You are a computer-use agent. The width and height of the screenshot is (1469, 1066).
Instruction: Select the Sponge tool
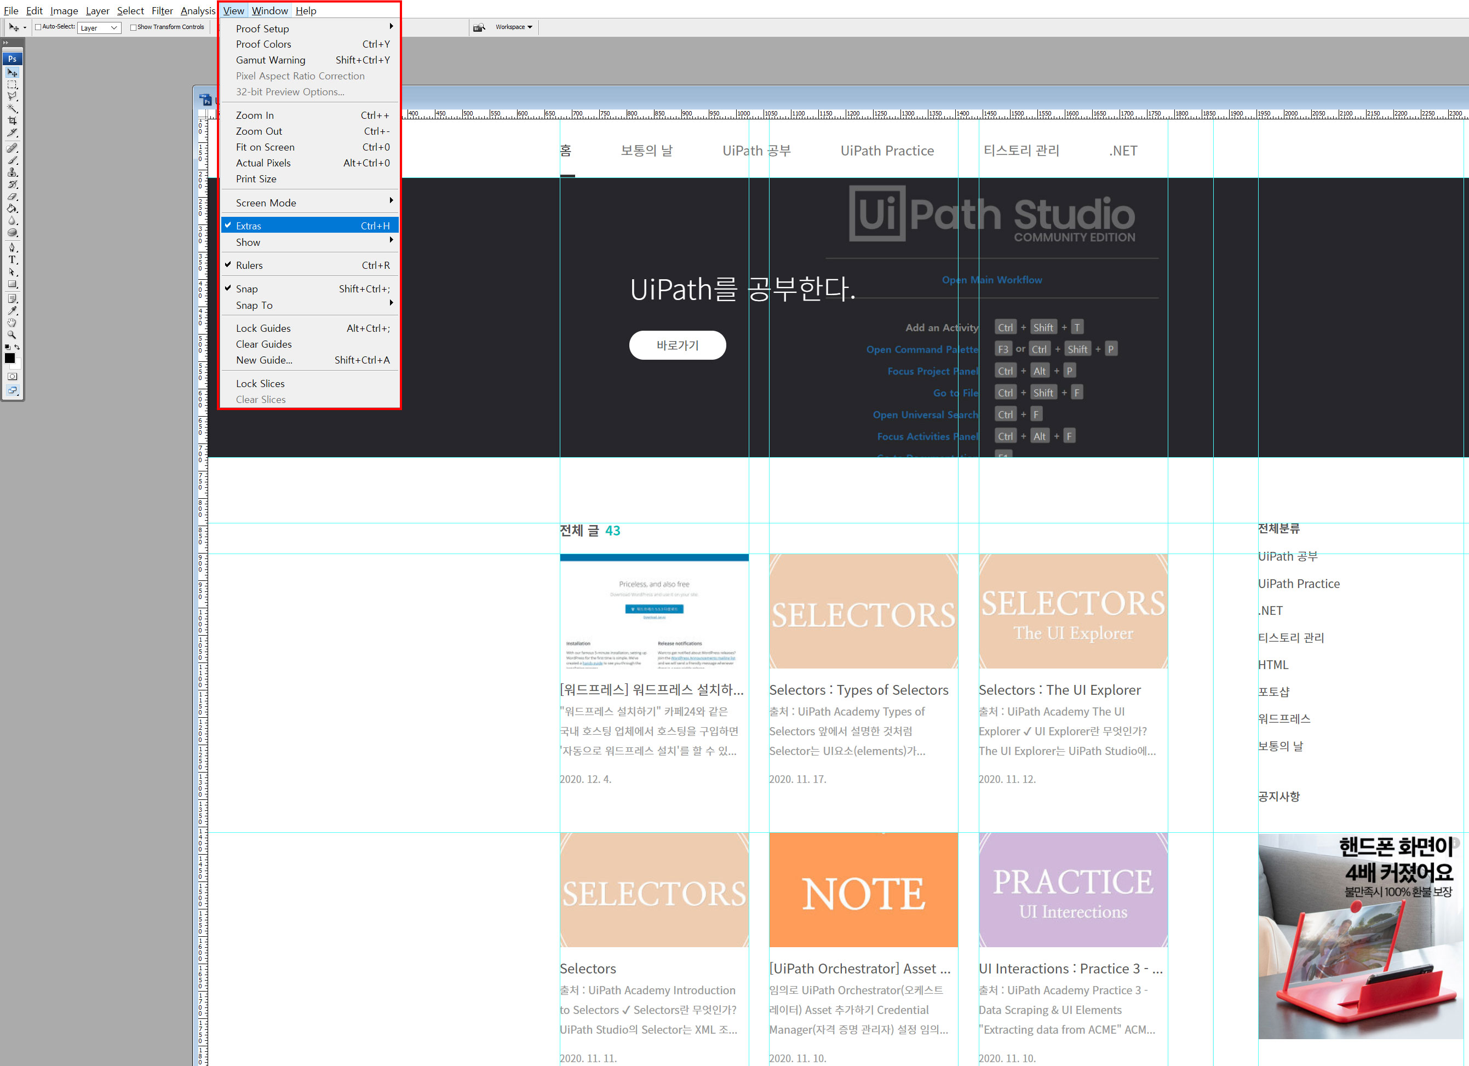(12, 233)
